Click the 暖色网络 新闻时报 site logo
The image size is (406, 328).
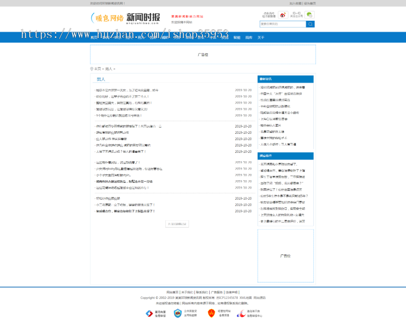pos(125,18)
